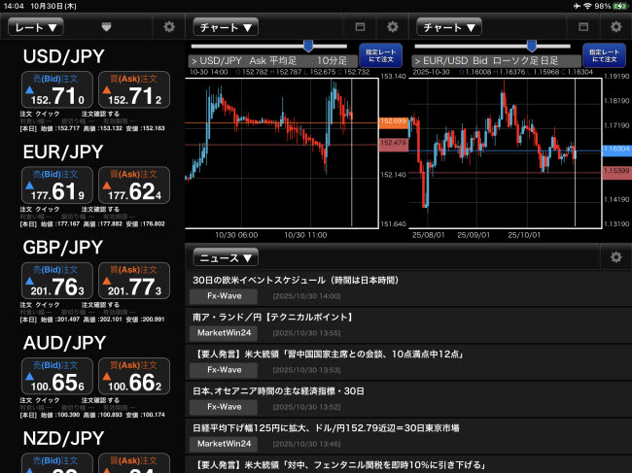Tap Fx-Wave tag dated 2025/10/30 14:00
The width and height of the screenshot is (632, 473).
tap(224, 296)
